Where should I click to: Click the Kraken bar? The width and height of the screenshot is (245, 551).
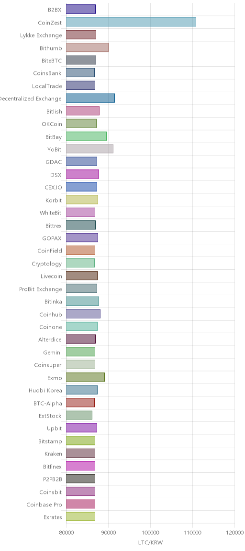click(80, 453)
